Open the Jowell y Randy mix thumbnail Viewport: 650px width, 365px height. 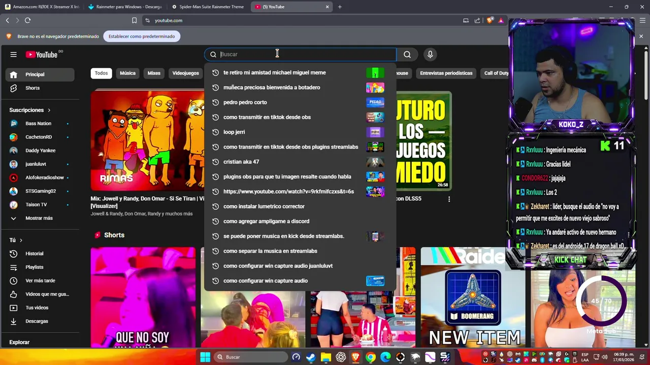147,140
